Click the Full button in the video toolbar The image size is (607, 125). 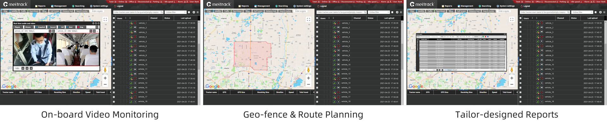pyautogui.click(x=61, y=27)
